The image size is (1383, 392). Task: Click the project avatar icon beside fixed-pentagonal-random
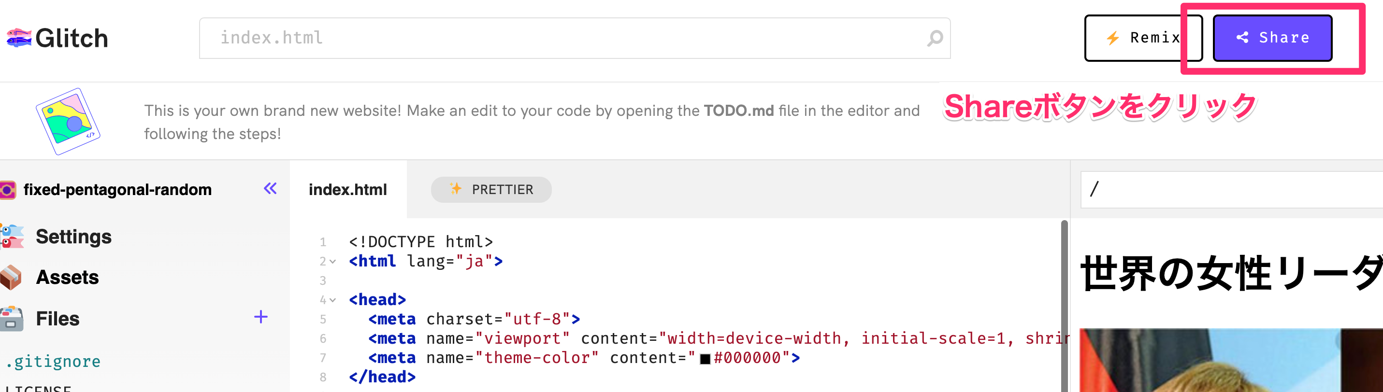[8, 190]
